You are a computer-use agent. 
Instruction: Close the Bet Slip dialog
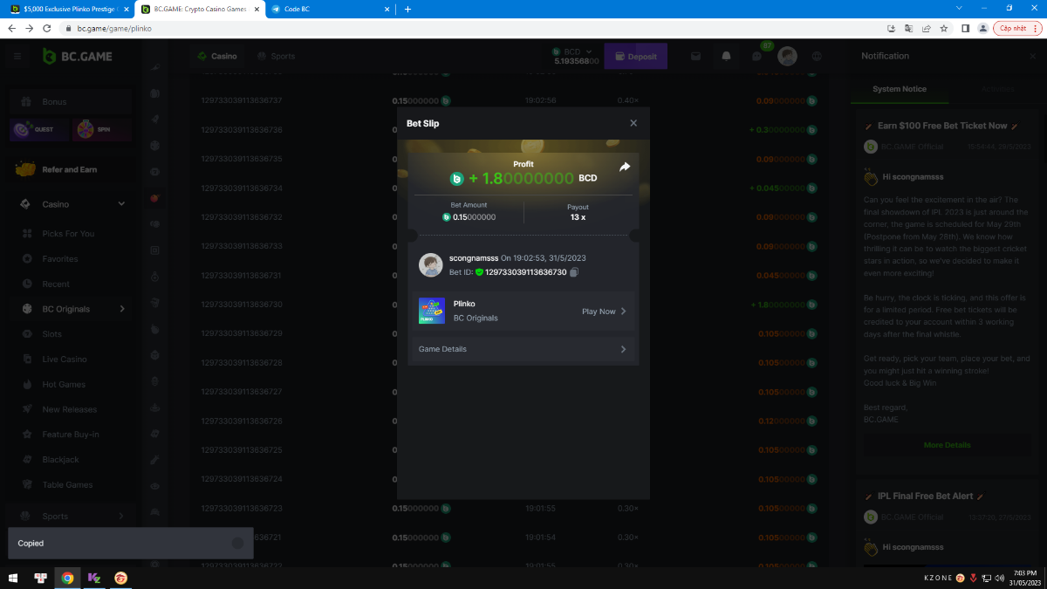(x=633, y=123)
